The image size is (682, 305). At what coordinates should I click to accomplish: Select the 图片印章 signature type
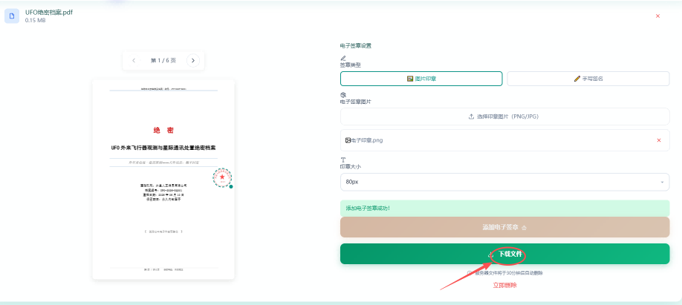tap(421, 79)
